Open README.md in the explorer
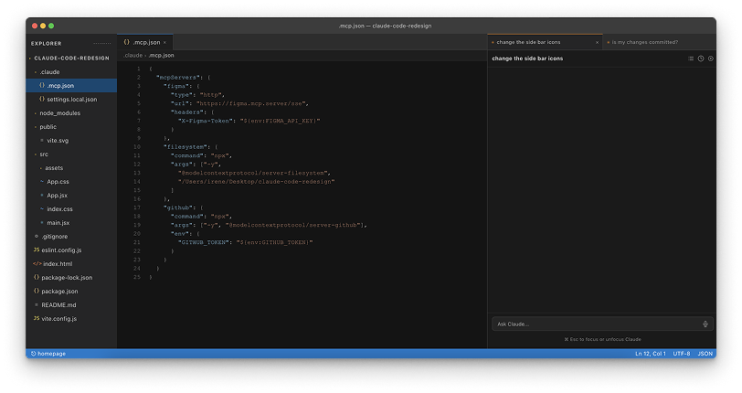The height and width of the screenshot is (393, 742). [x=71, y=305]
